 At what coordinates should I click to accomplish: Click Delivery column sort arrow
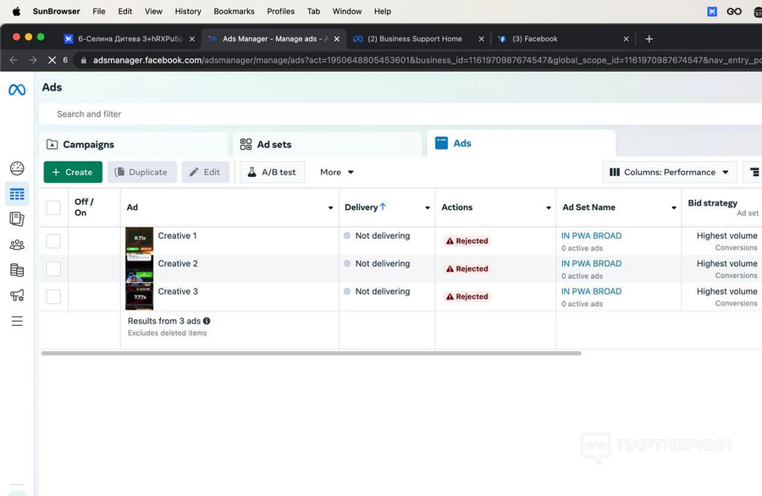coord(383,207)
